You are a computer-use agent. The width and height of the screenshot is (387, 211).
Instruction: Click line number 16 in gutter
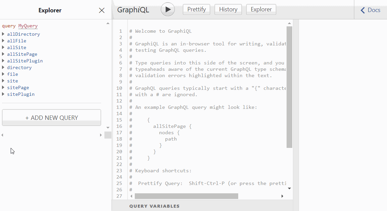coord(119,126)
